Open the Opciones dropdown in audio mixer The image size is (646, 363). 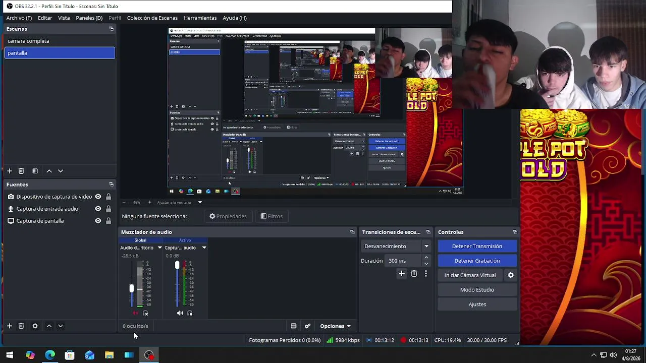click(335, 326)
